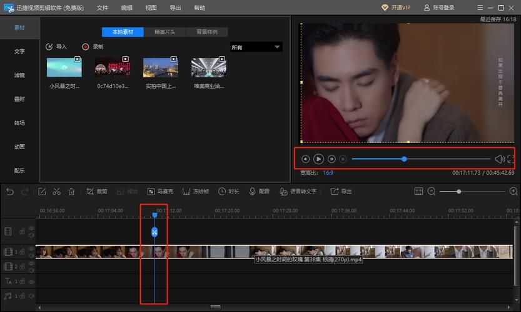The width and height of the screenshot is (521, 312).
Task: Delete the selected clip with trash icon
Action: (x=71, y=192)
